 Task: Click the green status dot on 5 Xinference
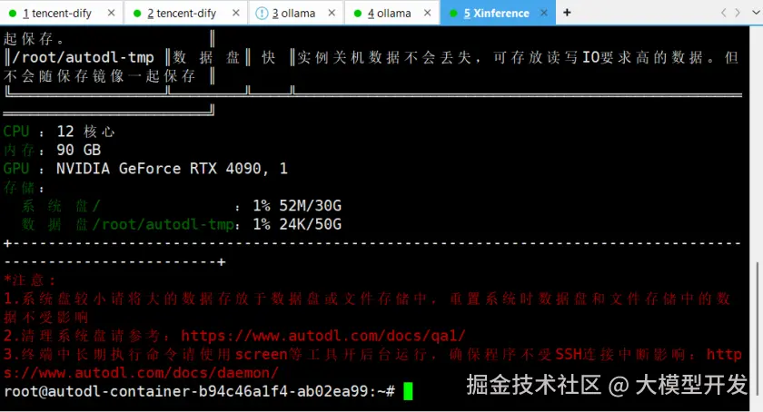tap(453, 14)
